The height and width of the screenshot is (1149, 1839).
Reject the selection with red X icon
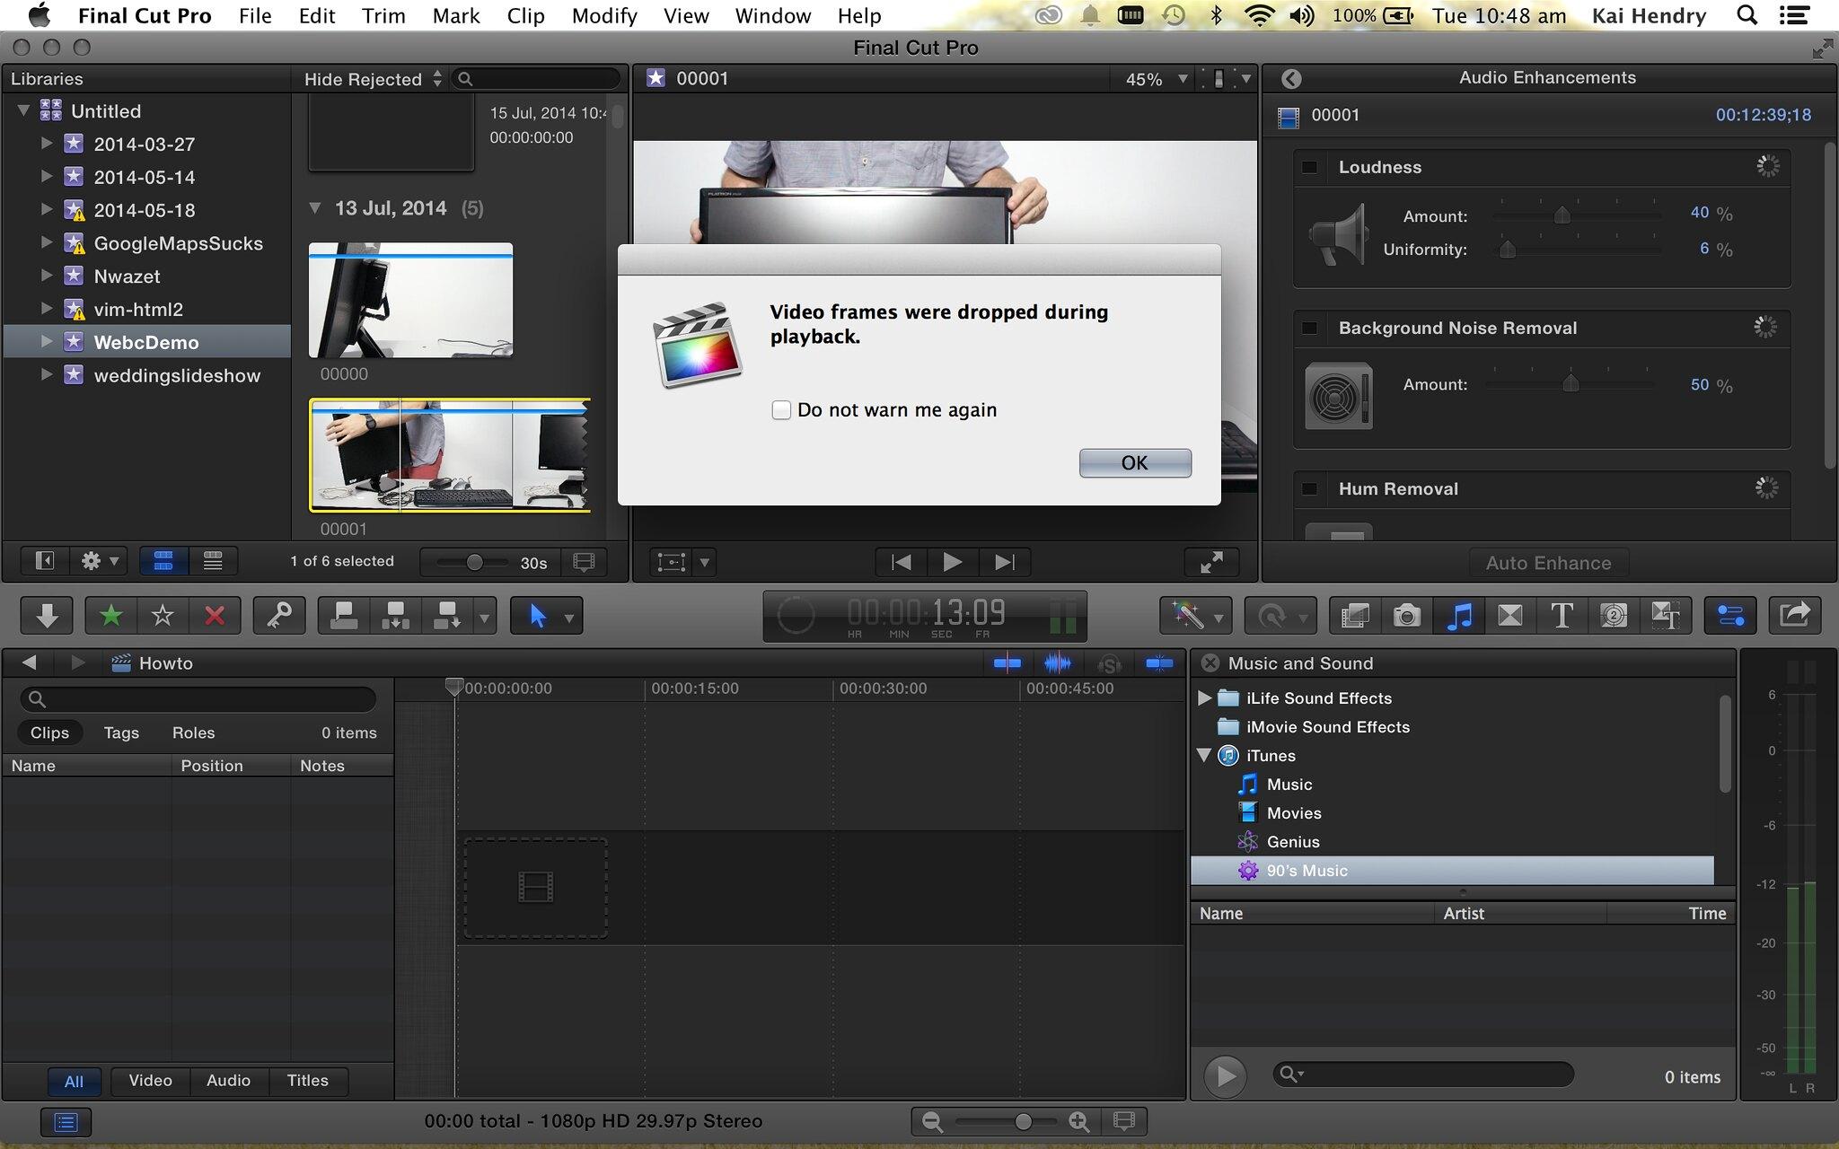[214, 616]
